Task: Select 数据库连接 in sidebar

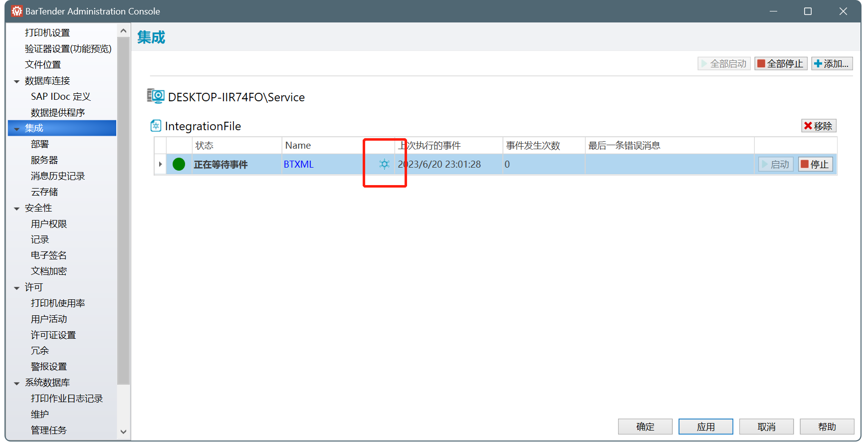Action: coord(47,80)
